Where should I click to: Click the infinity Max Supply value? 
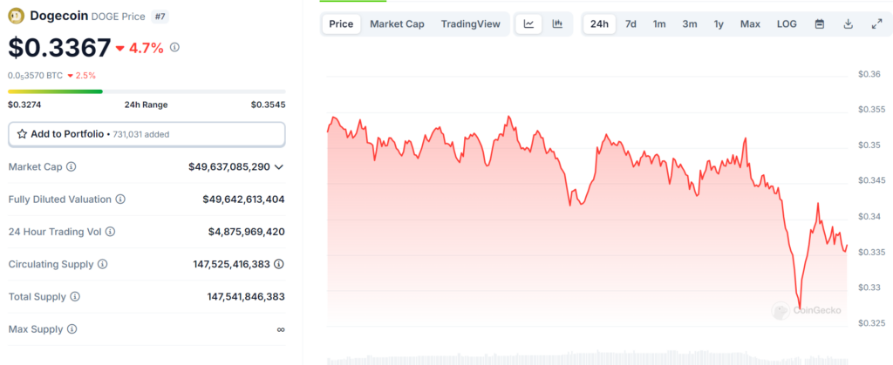[280, 329]
